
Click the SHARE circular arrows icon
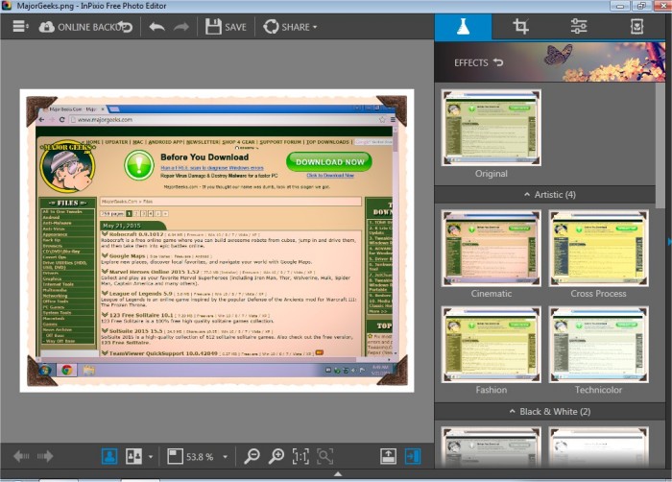click(x=271, y=27)
